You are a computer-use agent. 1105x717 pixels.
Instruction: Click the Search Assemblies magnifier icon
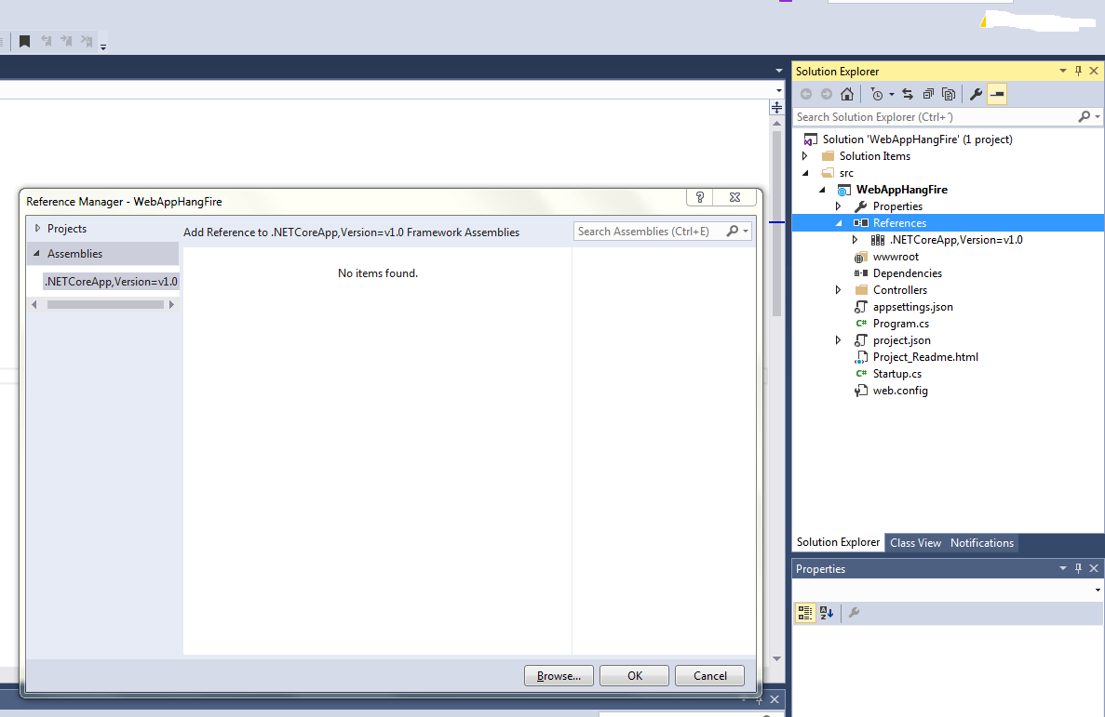[x=733, y=231]
